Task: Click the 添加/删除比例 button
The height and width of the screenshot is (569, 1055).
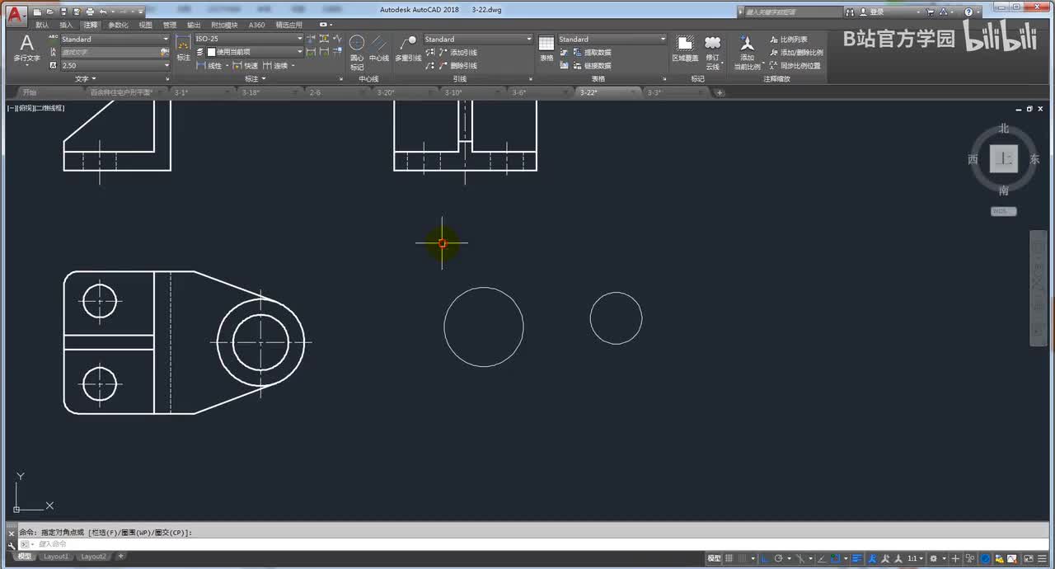Action: 795,52
